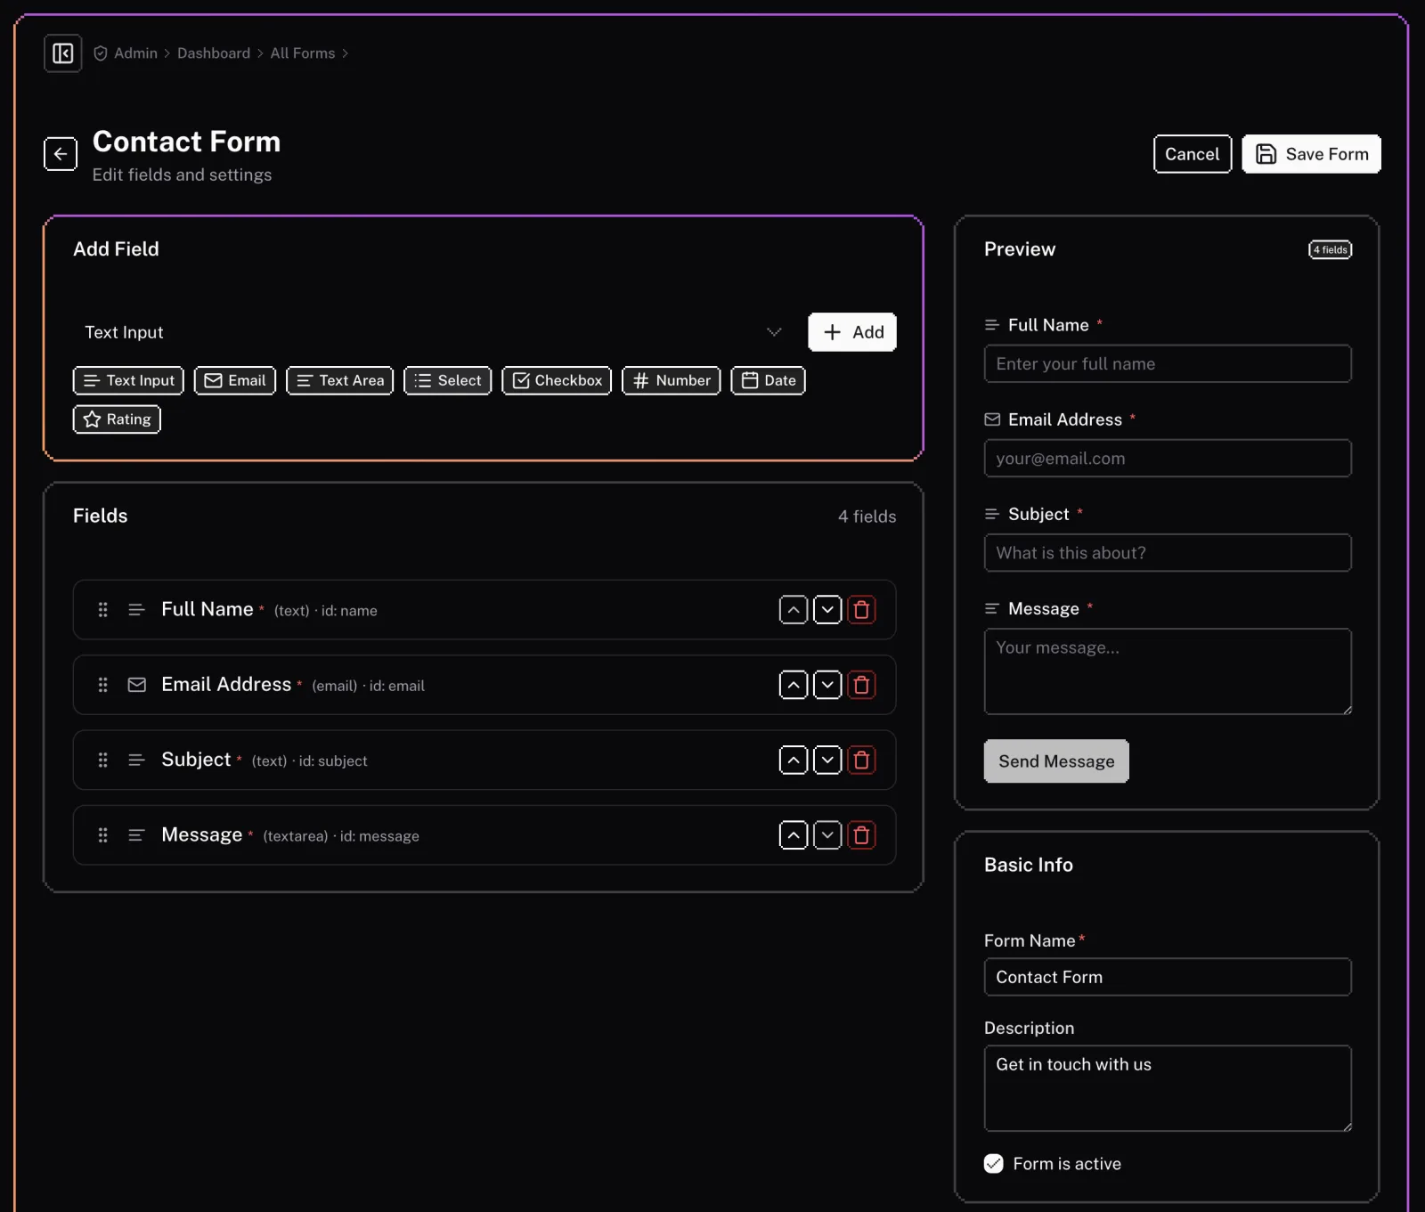The image size is (1425, 1212).
Task: Focus the Full Name preview input
Action: tap(1168, 363)
